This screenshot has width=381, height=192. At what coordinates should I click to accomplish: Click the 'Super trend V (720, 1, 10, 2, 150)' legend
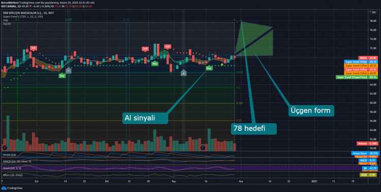pos(23,17)
